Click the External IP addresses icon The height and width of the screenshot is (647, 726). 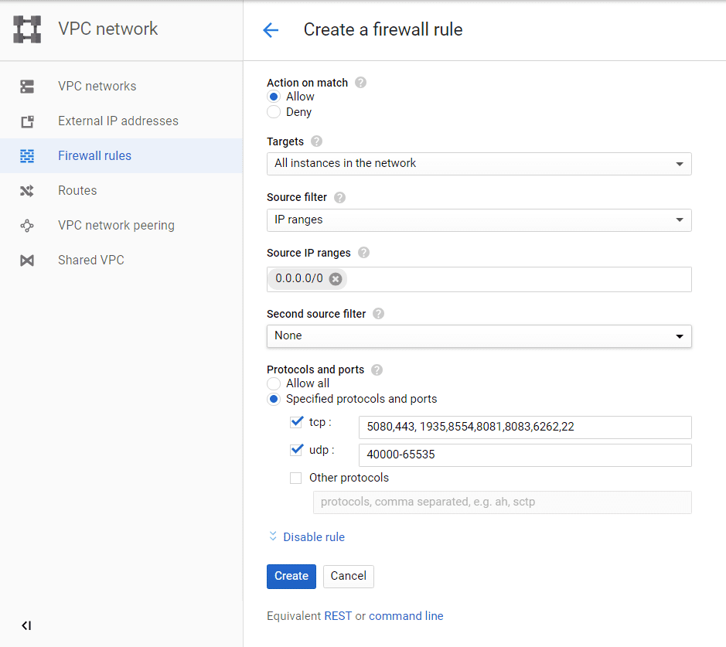pos(27,121)
